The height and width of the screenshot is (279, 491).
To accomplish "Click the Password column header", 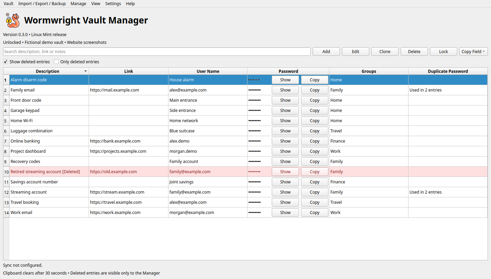I will pos(288,71).
